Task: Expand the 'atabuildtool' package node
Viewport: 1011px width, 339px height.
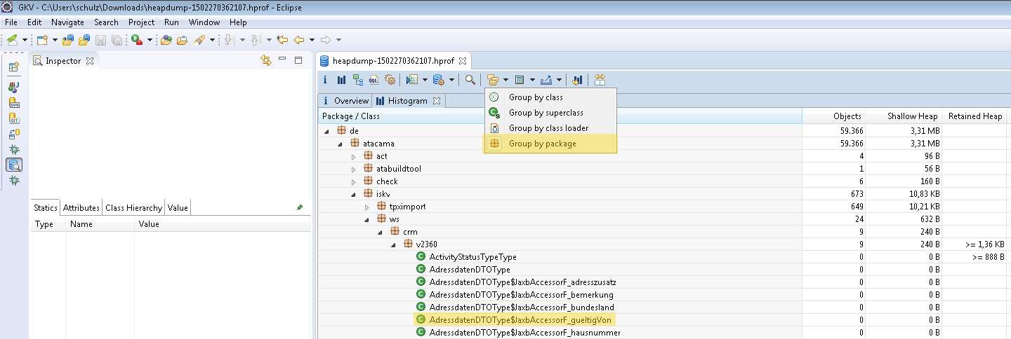Action: tap(353, 169)
